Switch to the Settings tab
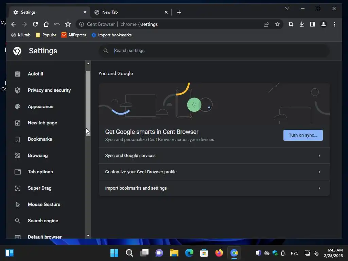348x261 pixels. tap(50, 12)
